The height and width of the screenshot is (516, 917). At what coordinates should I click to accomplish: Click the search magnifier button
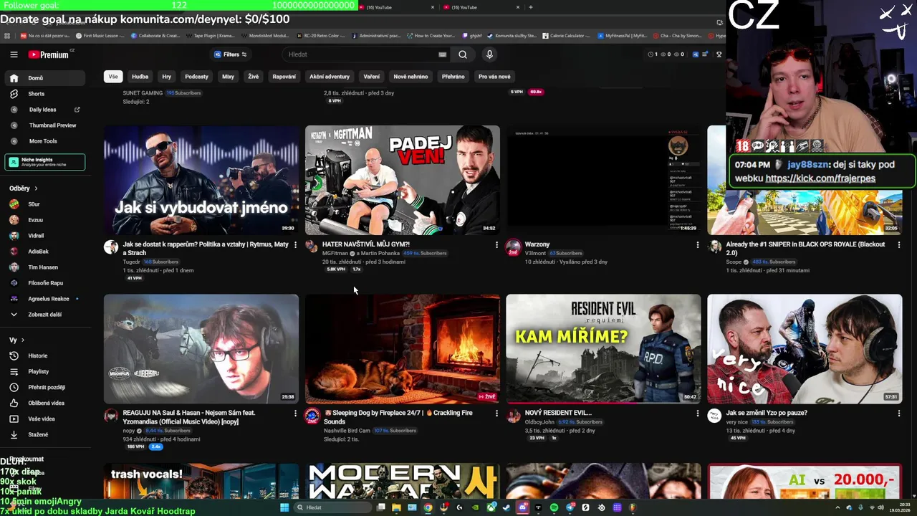[x=463, y=54]
